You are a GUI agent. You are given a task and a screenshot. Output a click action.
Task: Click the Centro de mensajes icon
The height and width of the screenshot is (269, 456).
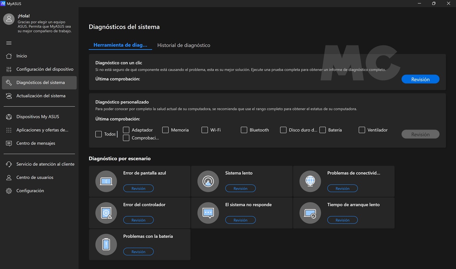[9, 144]
